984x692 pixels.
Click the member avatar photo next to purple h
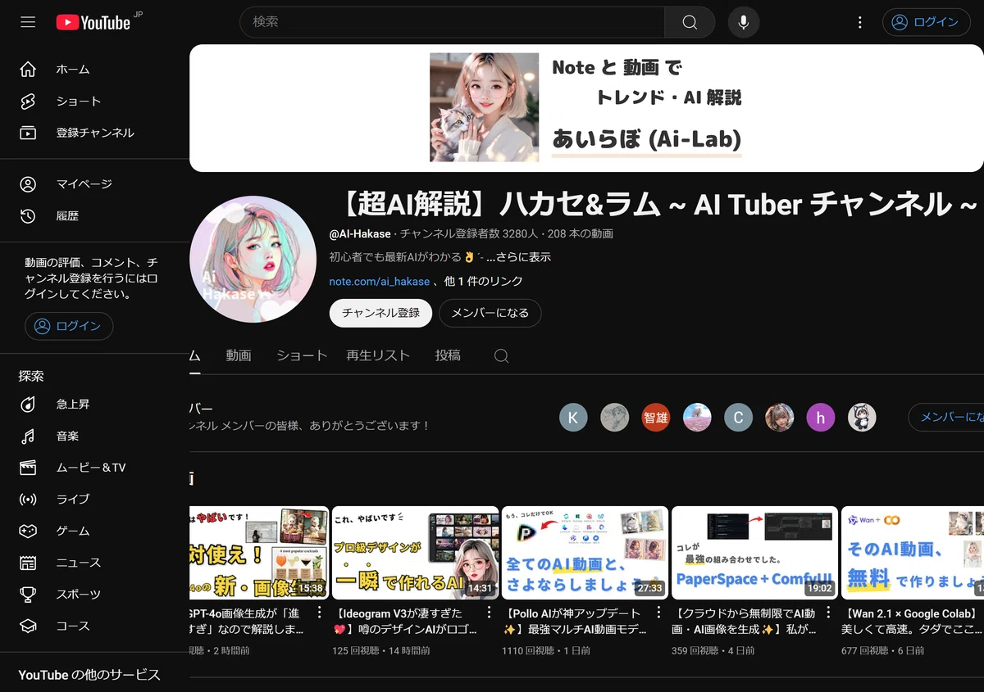pos(779,418)
